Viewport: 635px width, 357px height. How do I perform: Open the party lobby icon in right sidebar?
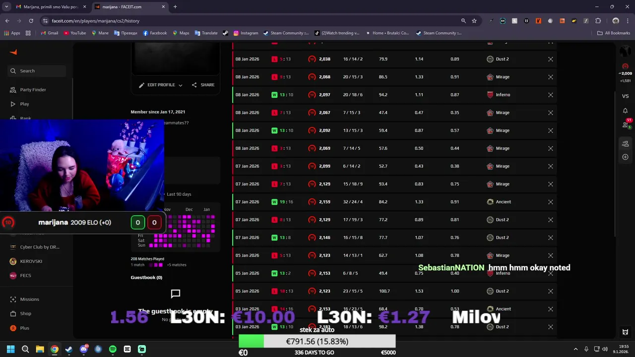tap(625, 143)
